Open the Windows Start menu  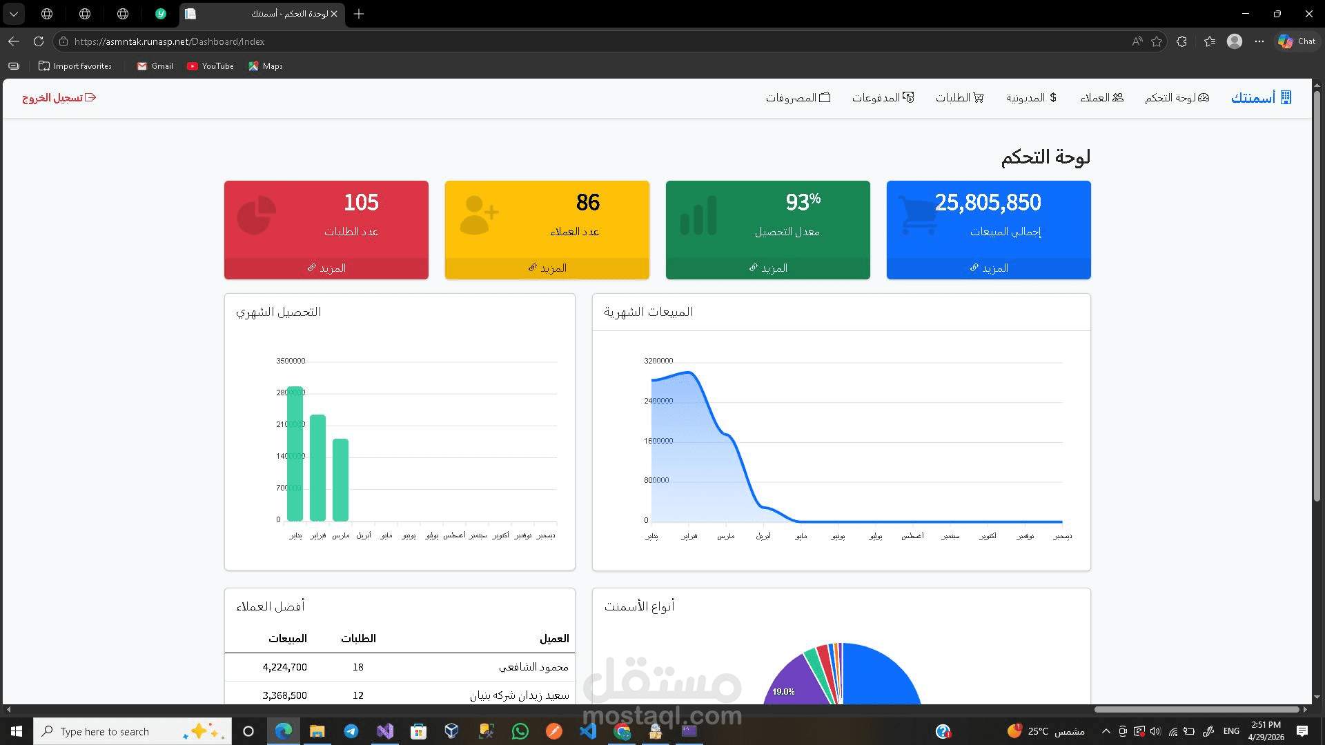pyautogui.click(x=17, y=731)
